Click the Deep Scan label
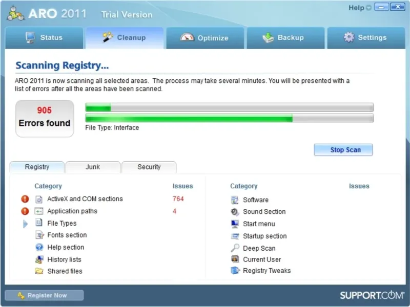The width and height of the screenshot is (410, 307). (x=259, y=248)
